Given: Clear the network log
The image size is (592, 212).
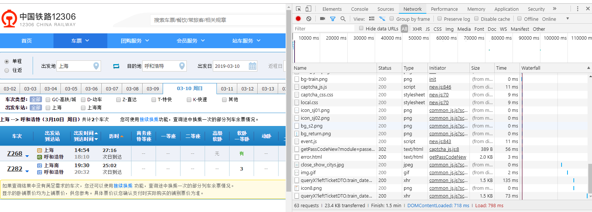Looking at the screenshot, I should click(309, 19).
